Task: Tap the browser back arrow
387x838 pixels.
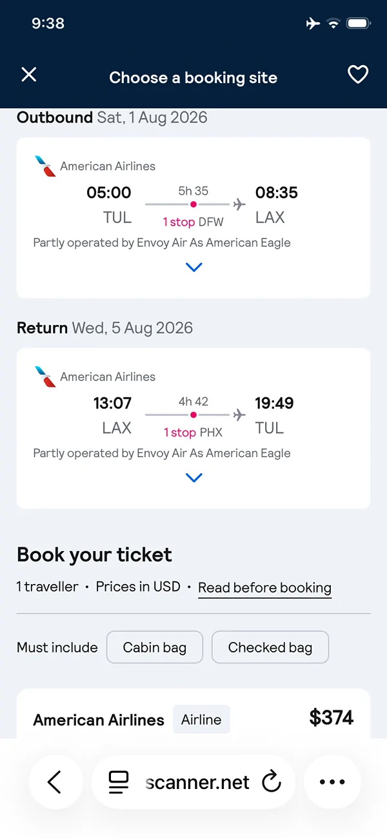Action: (55, 782)
